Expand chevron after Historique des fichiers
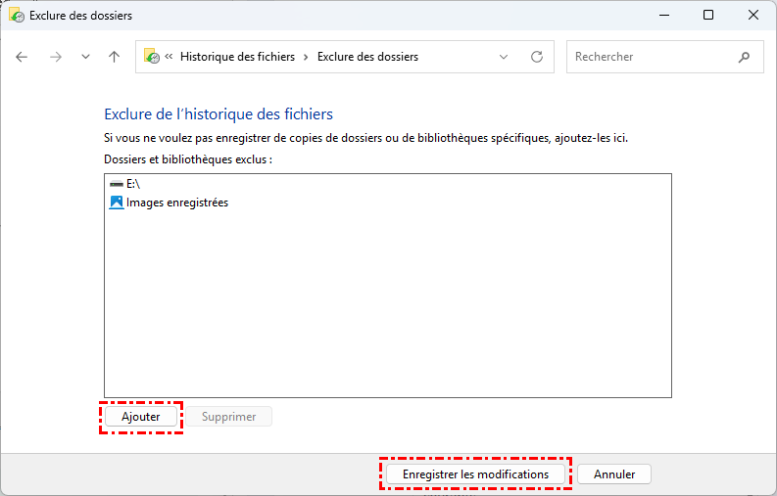Screen dimensions: 777x496 306,57
